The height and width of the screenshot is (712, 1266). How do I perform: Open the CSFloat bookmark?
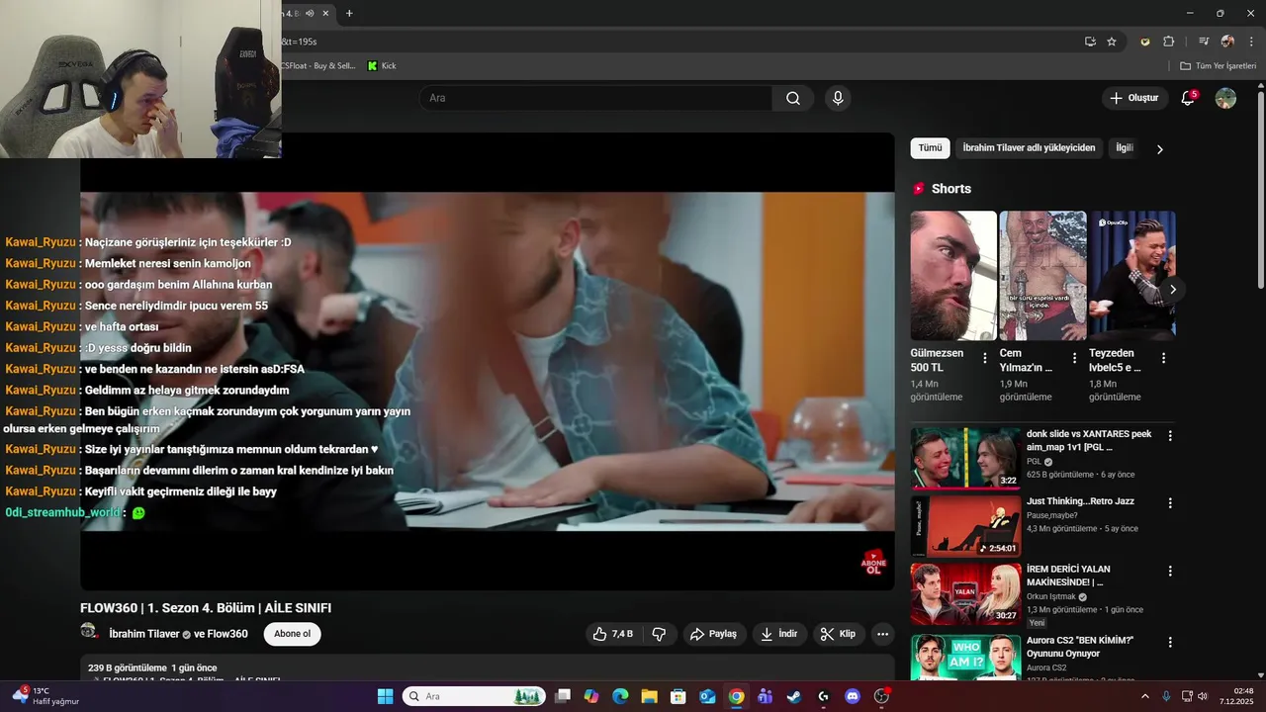click(x=318, y=65)
